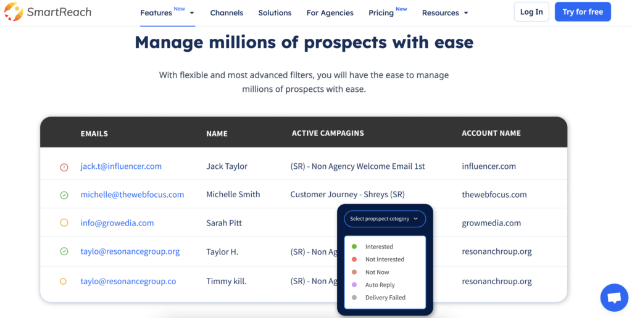Screen dimensions: 632x318
Task: Open the Resources nav item
Action: pos(440,13)
